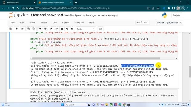Restart kernel and run all with fast-forward icon
The height and width of the screenshot is (107, 191).
pos(72,29)
